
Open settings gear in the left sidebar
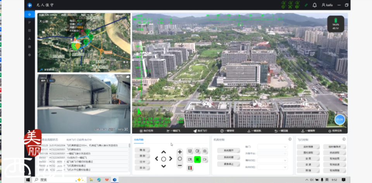[29, 55]
